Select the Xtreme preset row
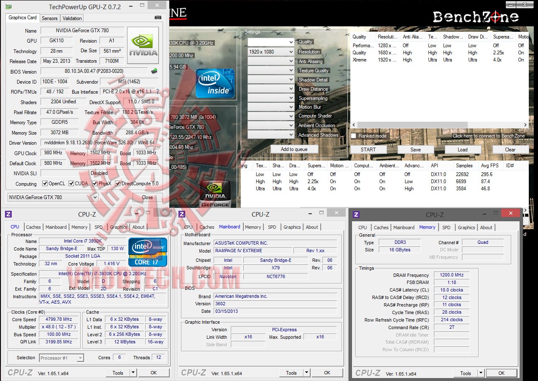Image resolution: width=538 pixels, height=381 pixels. point(439,60)
